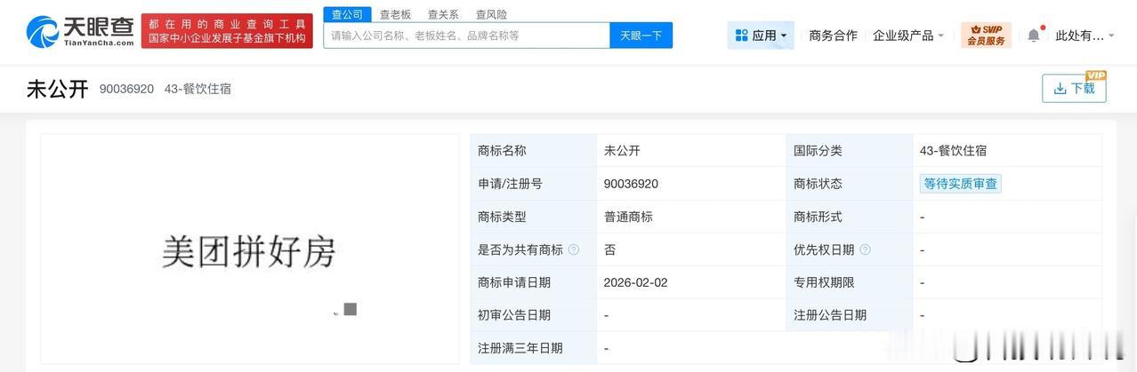Select the 普通商标 value
Screen dimensions: 1137x372
tap(628, 217)
